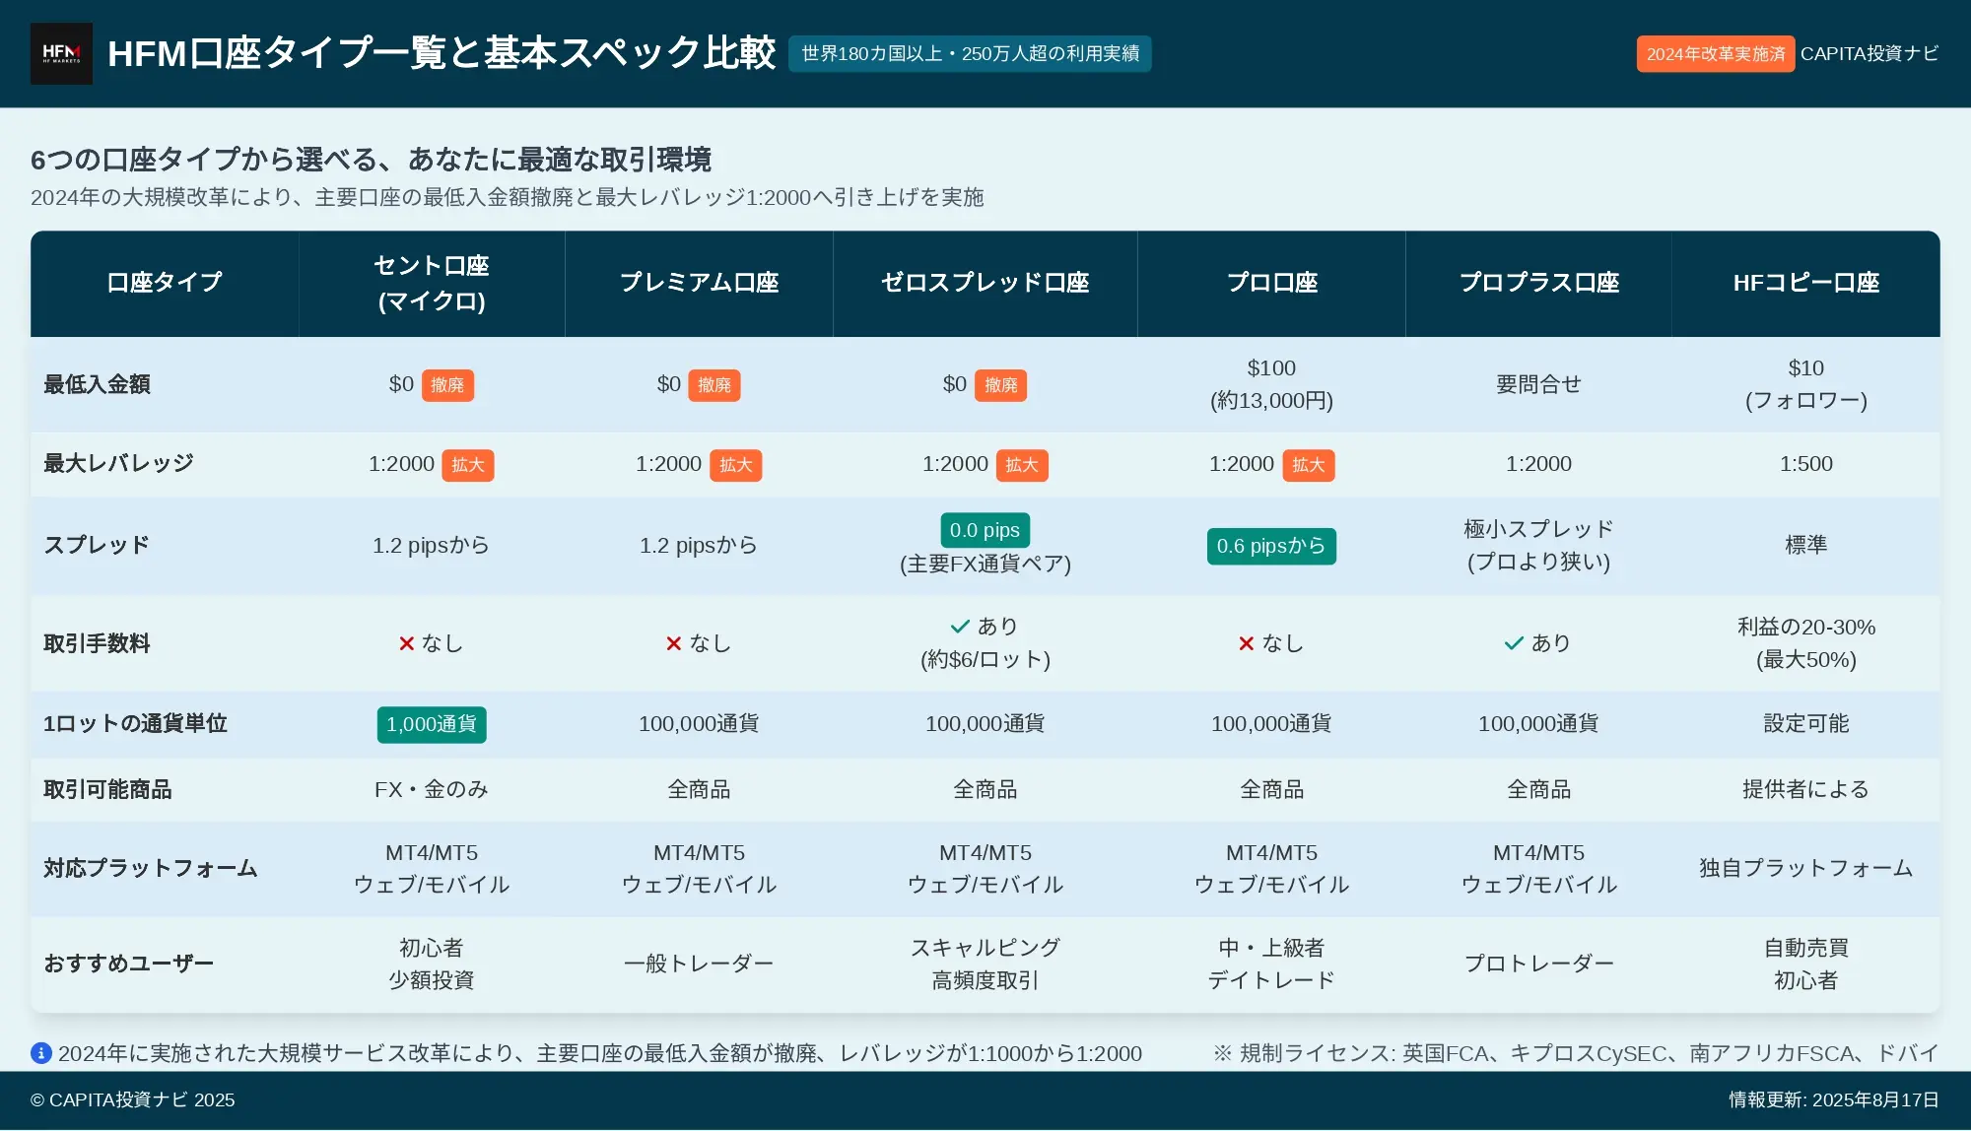Viewport: 1971px width, 1131px height.
Task: Click the 撤廃 badge in ゼロスプレッド口座 column
Action: pyautogui.click(x=1000, y=385)
